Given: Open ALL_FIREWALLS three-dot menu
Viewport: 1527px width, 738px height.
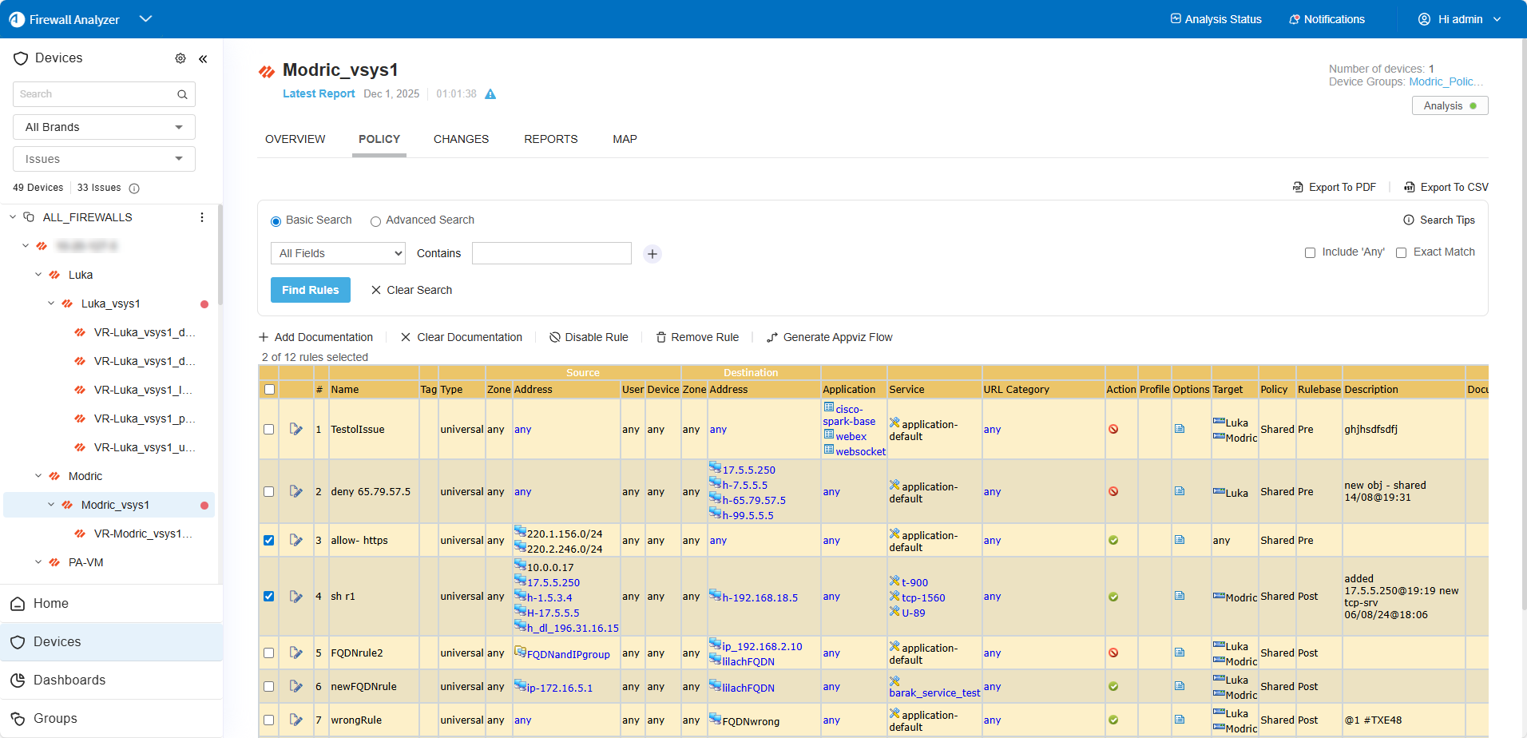Looking at the screenshot, I should 202,217.
